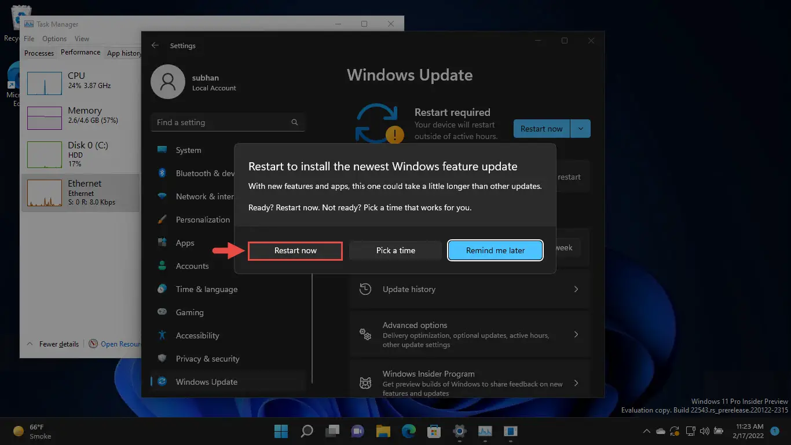
Task: Open the dropdown arrow beside Restart now
Action: tap(581, 129)
